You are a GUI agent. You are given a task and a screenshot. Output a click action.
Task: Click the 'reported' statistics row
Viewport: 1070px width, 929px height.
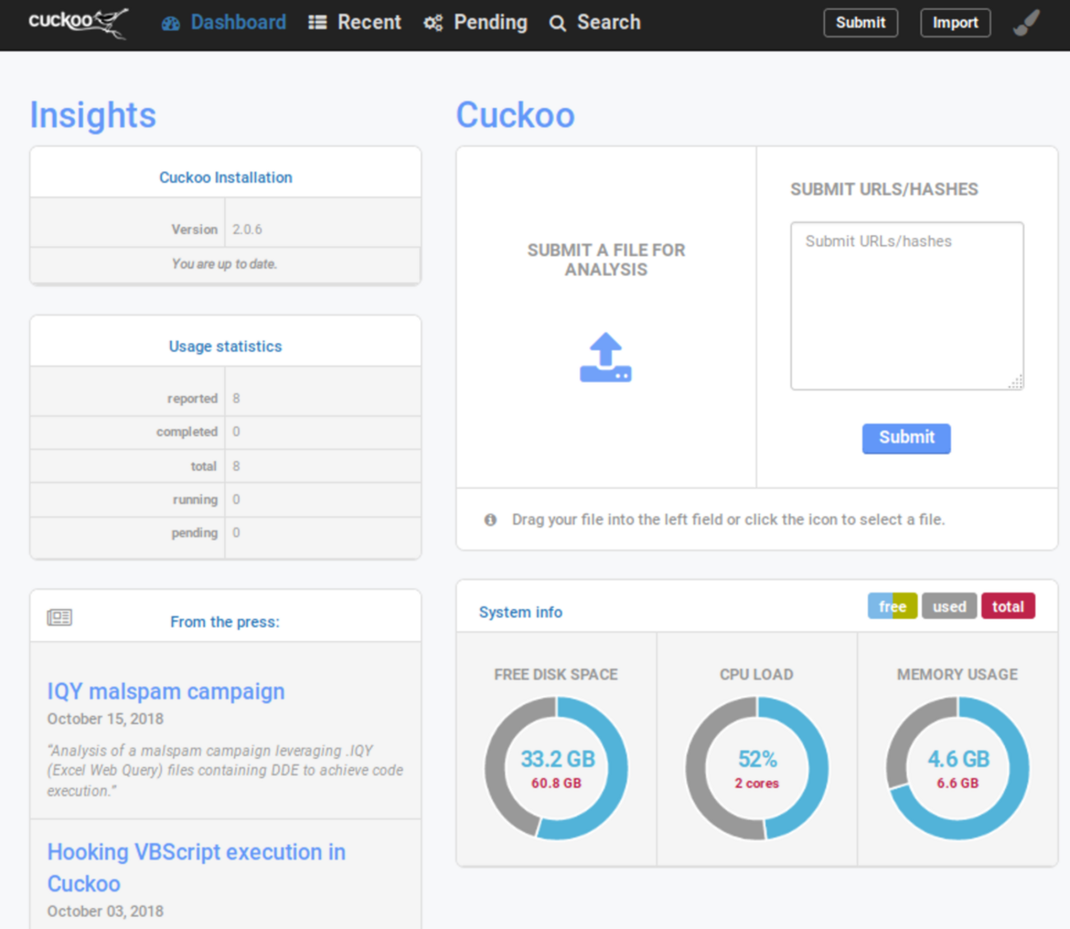pyautogui.click(x=226, y=398)
